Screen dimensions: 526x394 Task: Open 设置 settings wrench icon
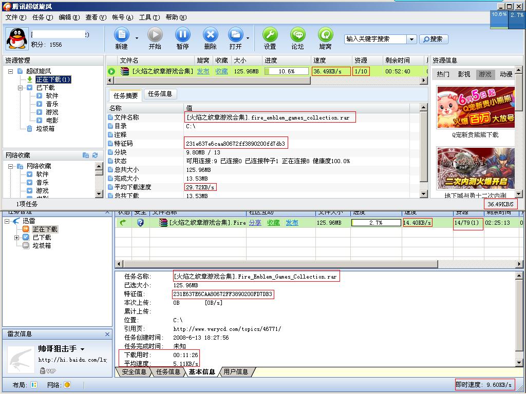270,35
